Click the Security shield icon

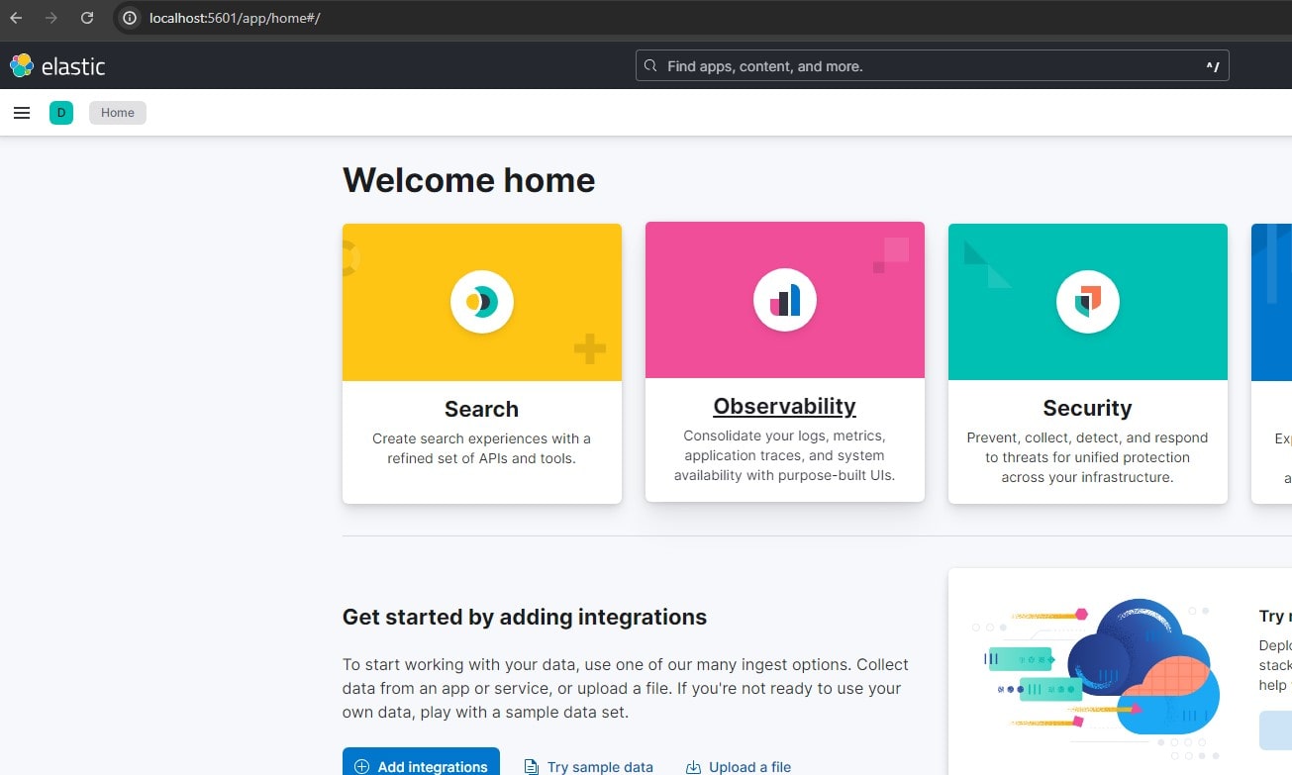1088,301
